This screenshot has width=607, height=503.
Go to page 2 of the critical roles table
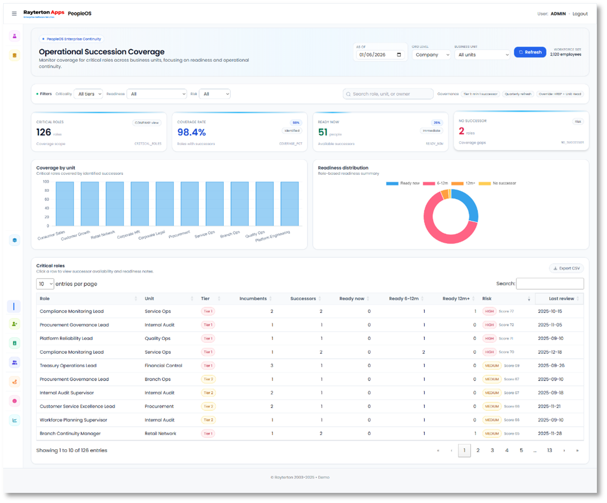coord(478,450)
